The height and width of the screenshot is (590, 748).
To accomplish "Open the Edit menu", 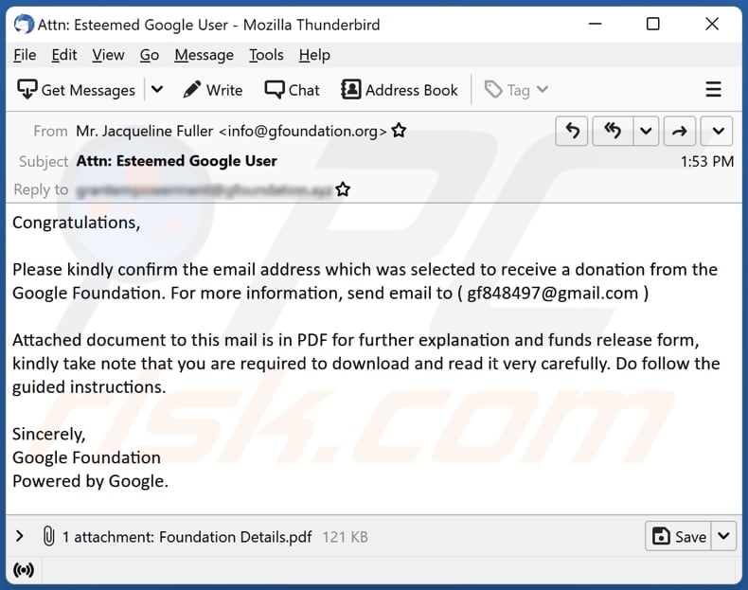I will [64, 55].
